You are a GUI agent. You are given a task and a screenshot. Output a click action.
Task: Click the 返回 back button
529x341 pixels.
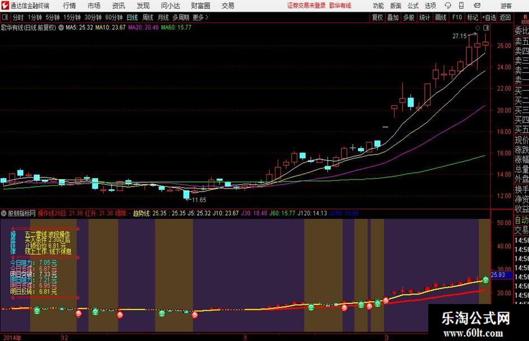[x=505, y=17]
